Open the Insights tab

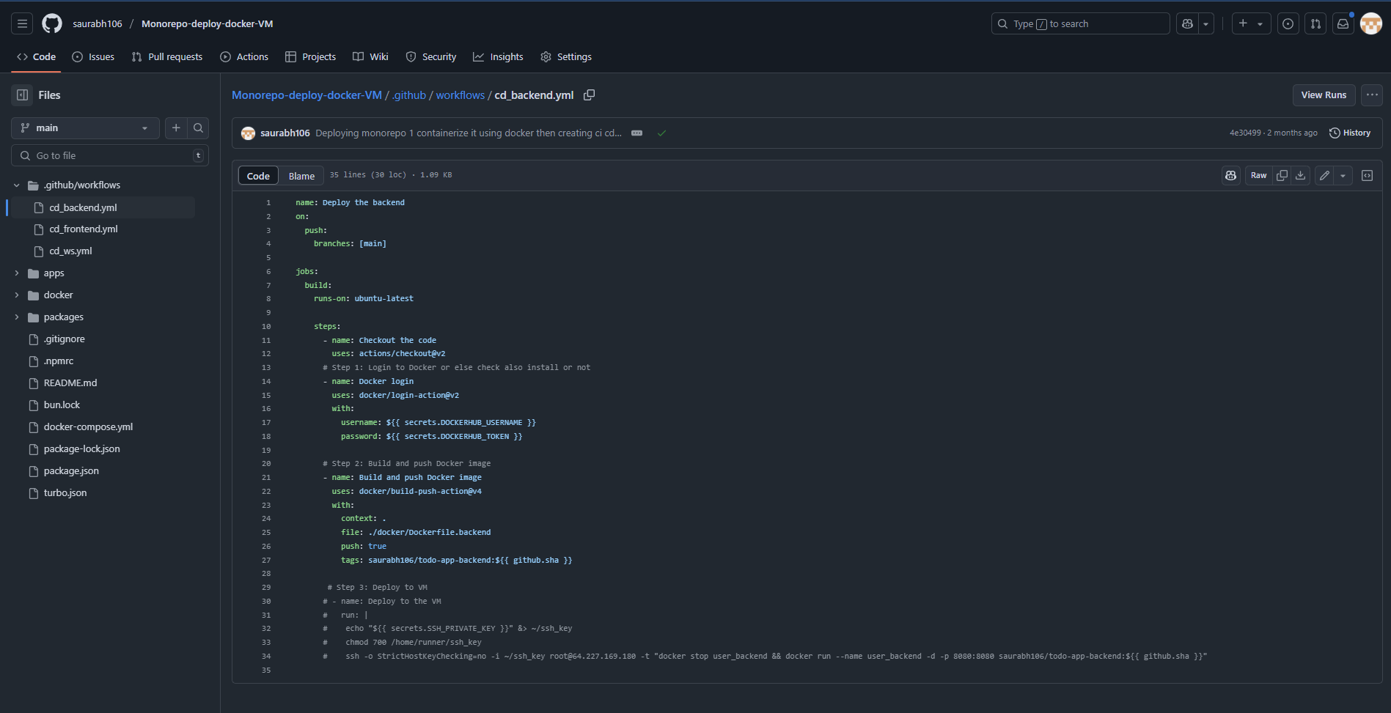(x=498, y=56)
